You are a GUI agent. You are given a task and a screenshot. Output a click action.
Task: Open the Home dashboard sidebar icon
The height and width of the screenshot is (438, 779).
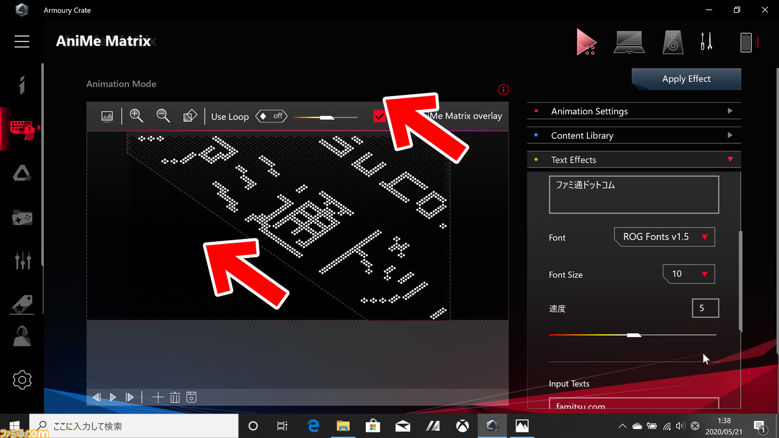(22, 85)
